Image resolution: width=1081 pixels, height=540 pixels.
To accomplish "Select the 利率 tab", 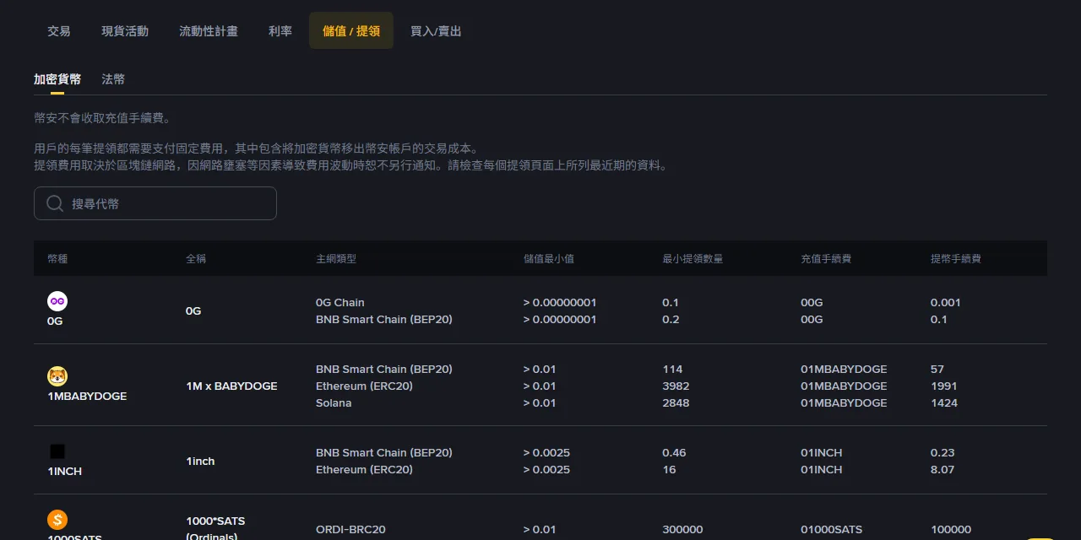I will click(280, 31).
